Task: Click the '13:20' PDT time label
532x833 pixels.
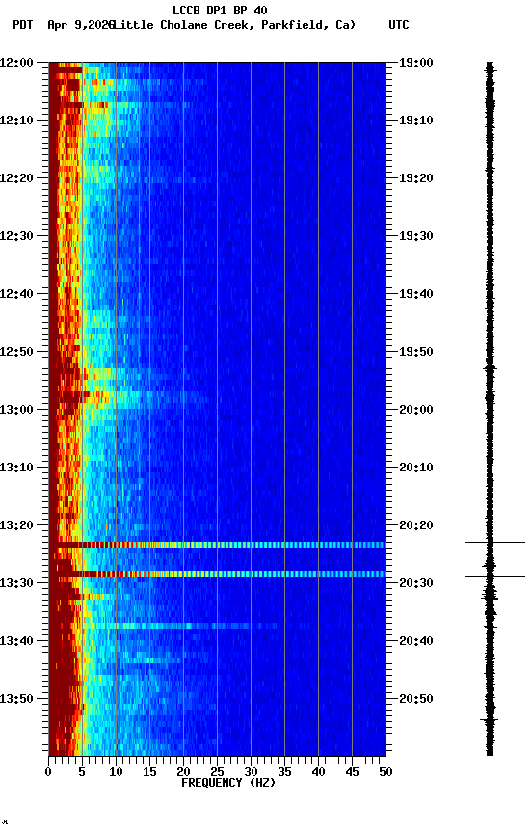Action: click(16, 525)
